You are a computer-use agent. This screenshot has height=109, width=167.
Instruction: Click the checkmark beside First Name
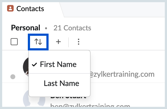34,65
